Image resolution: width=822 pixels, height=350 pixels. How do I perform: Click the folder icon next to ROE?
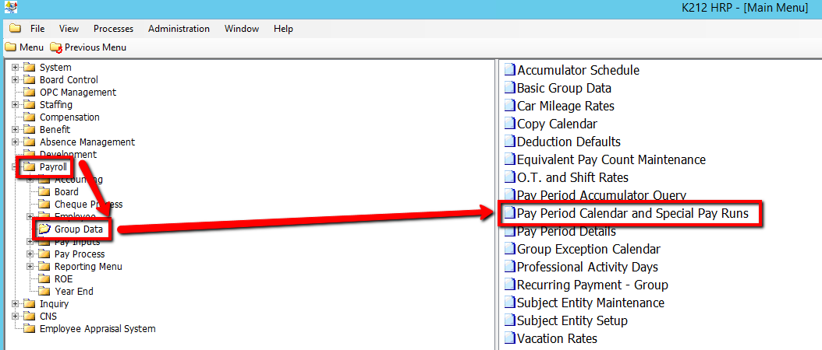click(x=44, y=279)
